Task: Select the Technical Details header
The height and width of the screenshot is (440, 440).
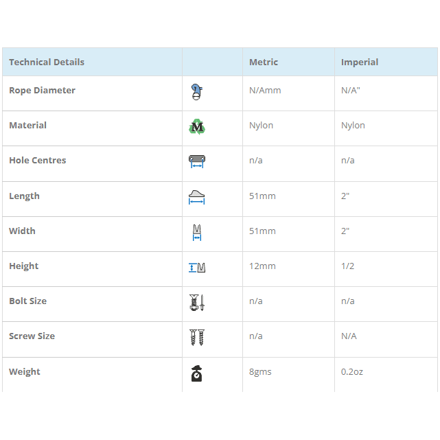Action: [47, 62]
